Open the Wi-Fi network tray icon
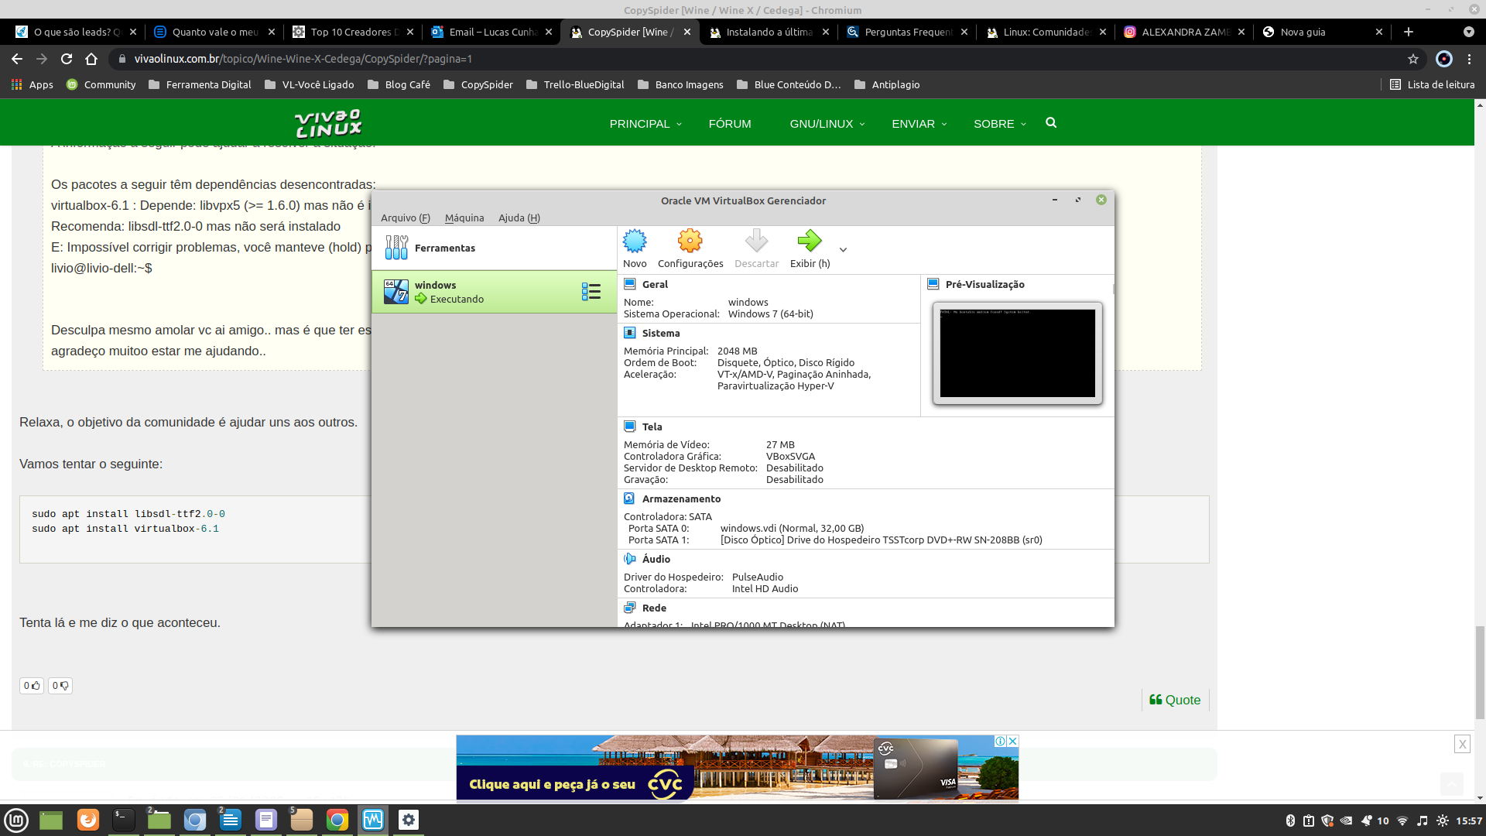This screenshot has width=1486, height=836. (1402, 821)
